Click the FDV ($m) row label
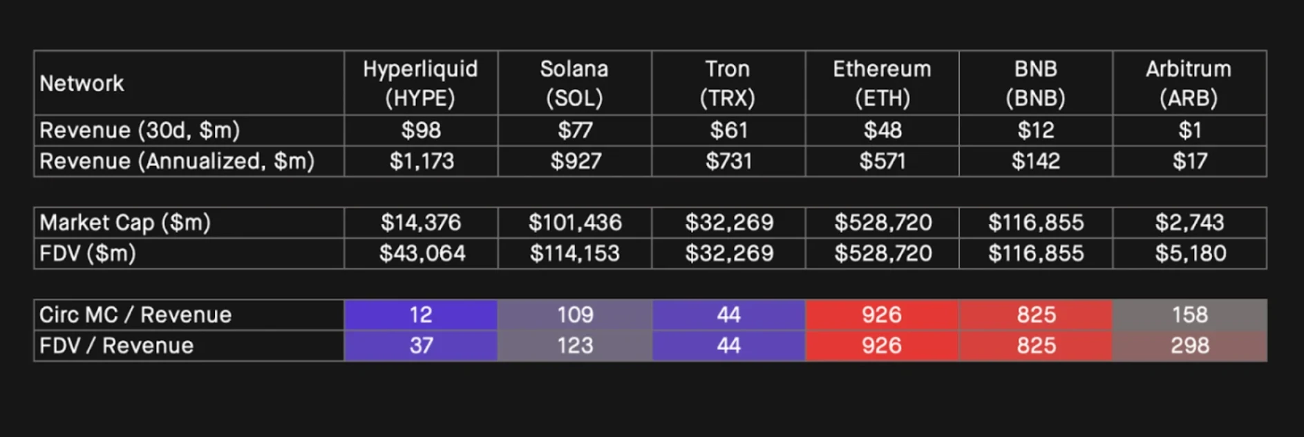1304x437 pixels. coord(88,254)
